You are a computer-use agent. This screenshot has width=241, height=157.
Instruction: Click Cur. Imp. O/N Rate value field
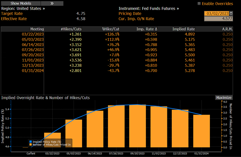click(218, 19)
